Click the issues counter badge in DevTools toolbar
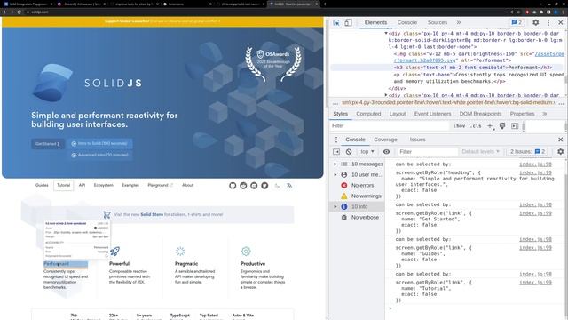Image resolution: width=568 pixels, height=320 pixels. pyautogui.click(x=517, y=22)
